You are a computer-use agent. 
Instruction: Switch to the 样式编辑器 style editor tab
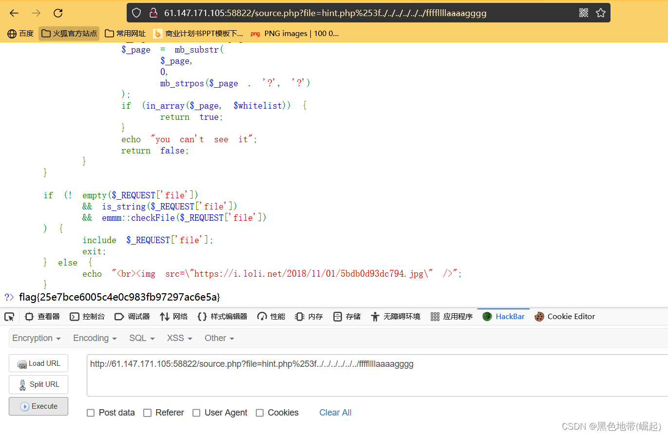[222, 317]
